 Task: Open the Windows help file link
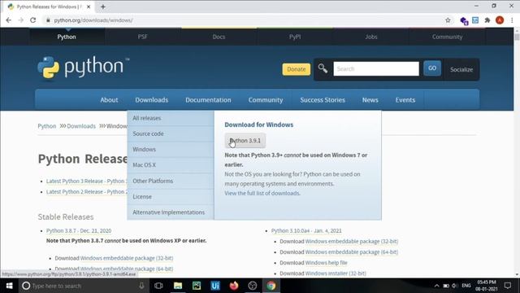(x=326, y=262)
